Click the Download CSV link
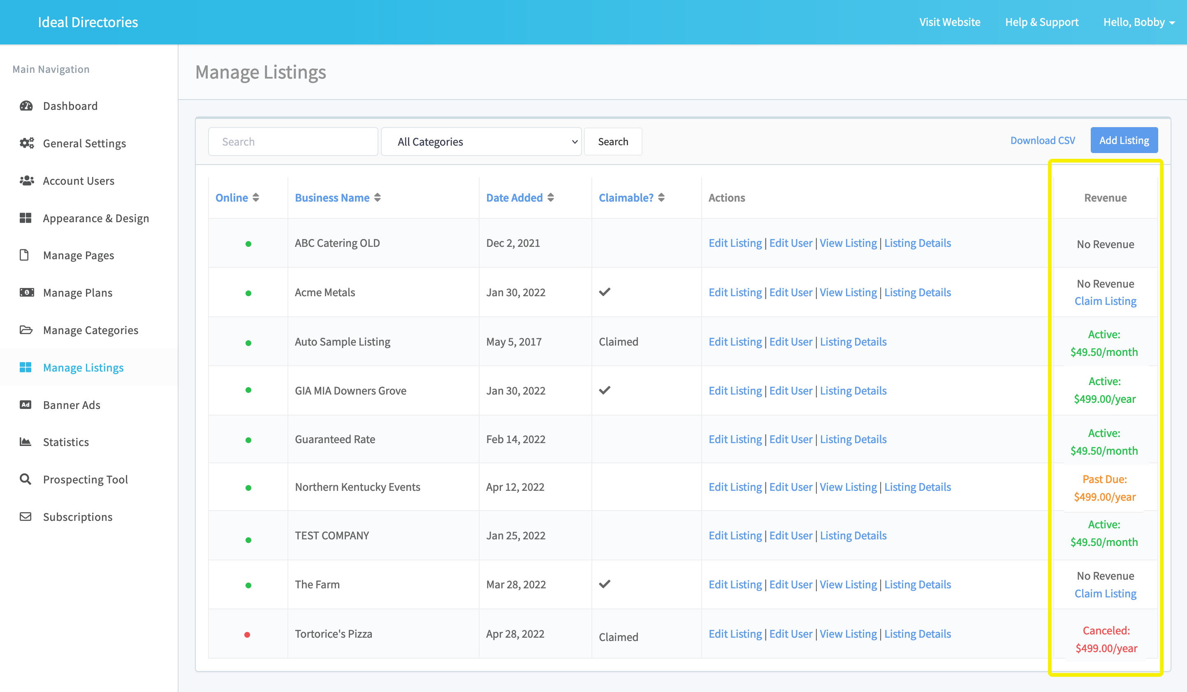Screen dimensions: 1187x692 click(1042, 140)
